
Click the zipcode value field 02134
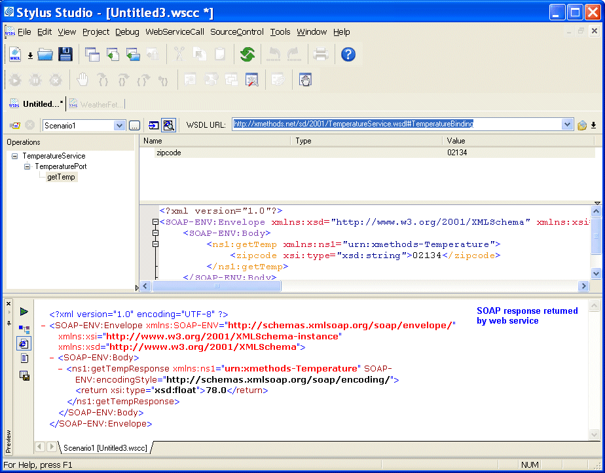click(457, 153)
